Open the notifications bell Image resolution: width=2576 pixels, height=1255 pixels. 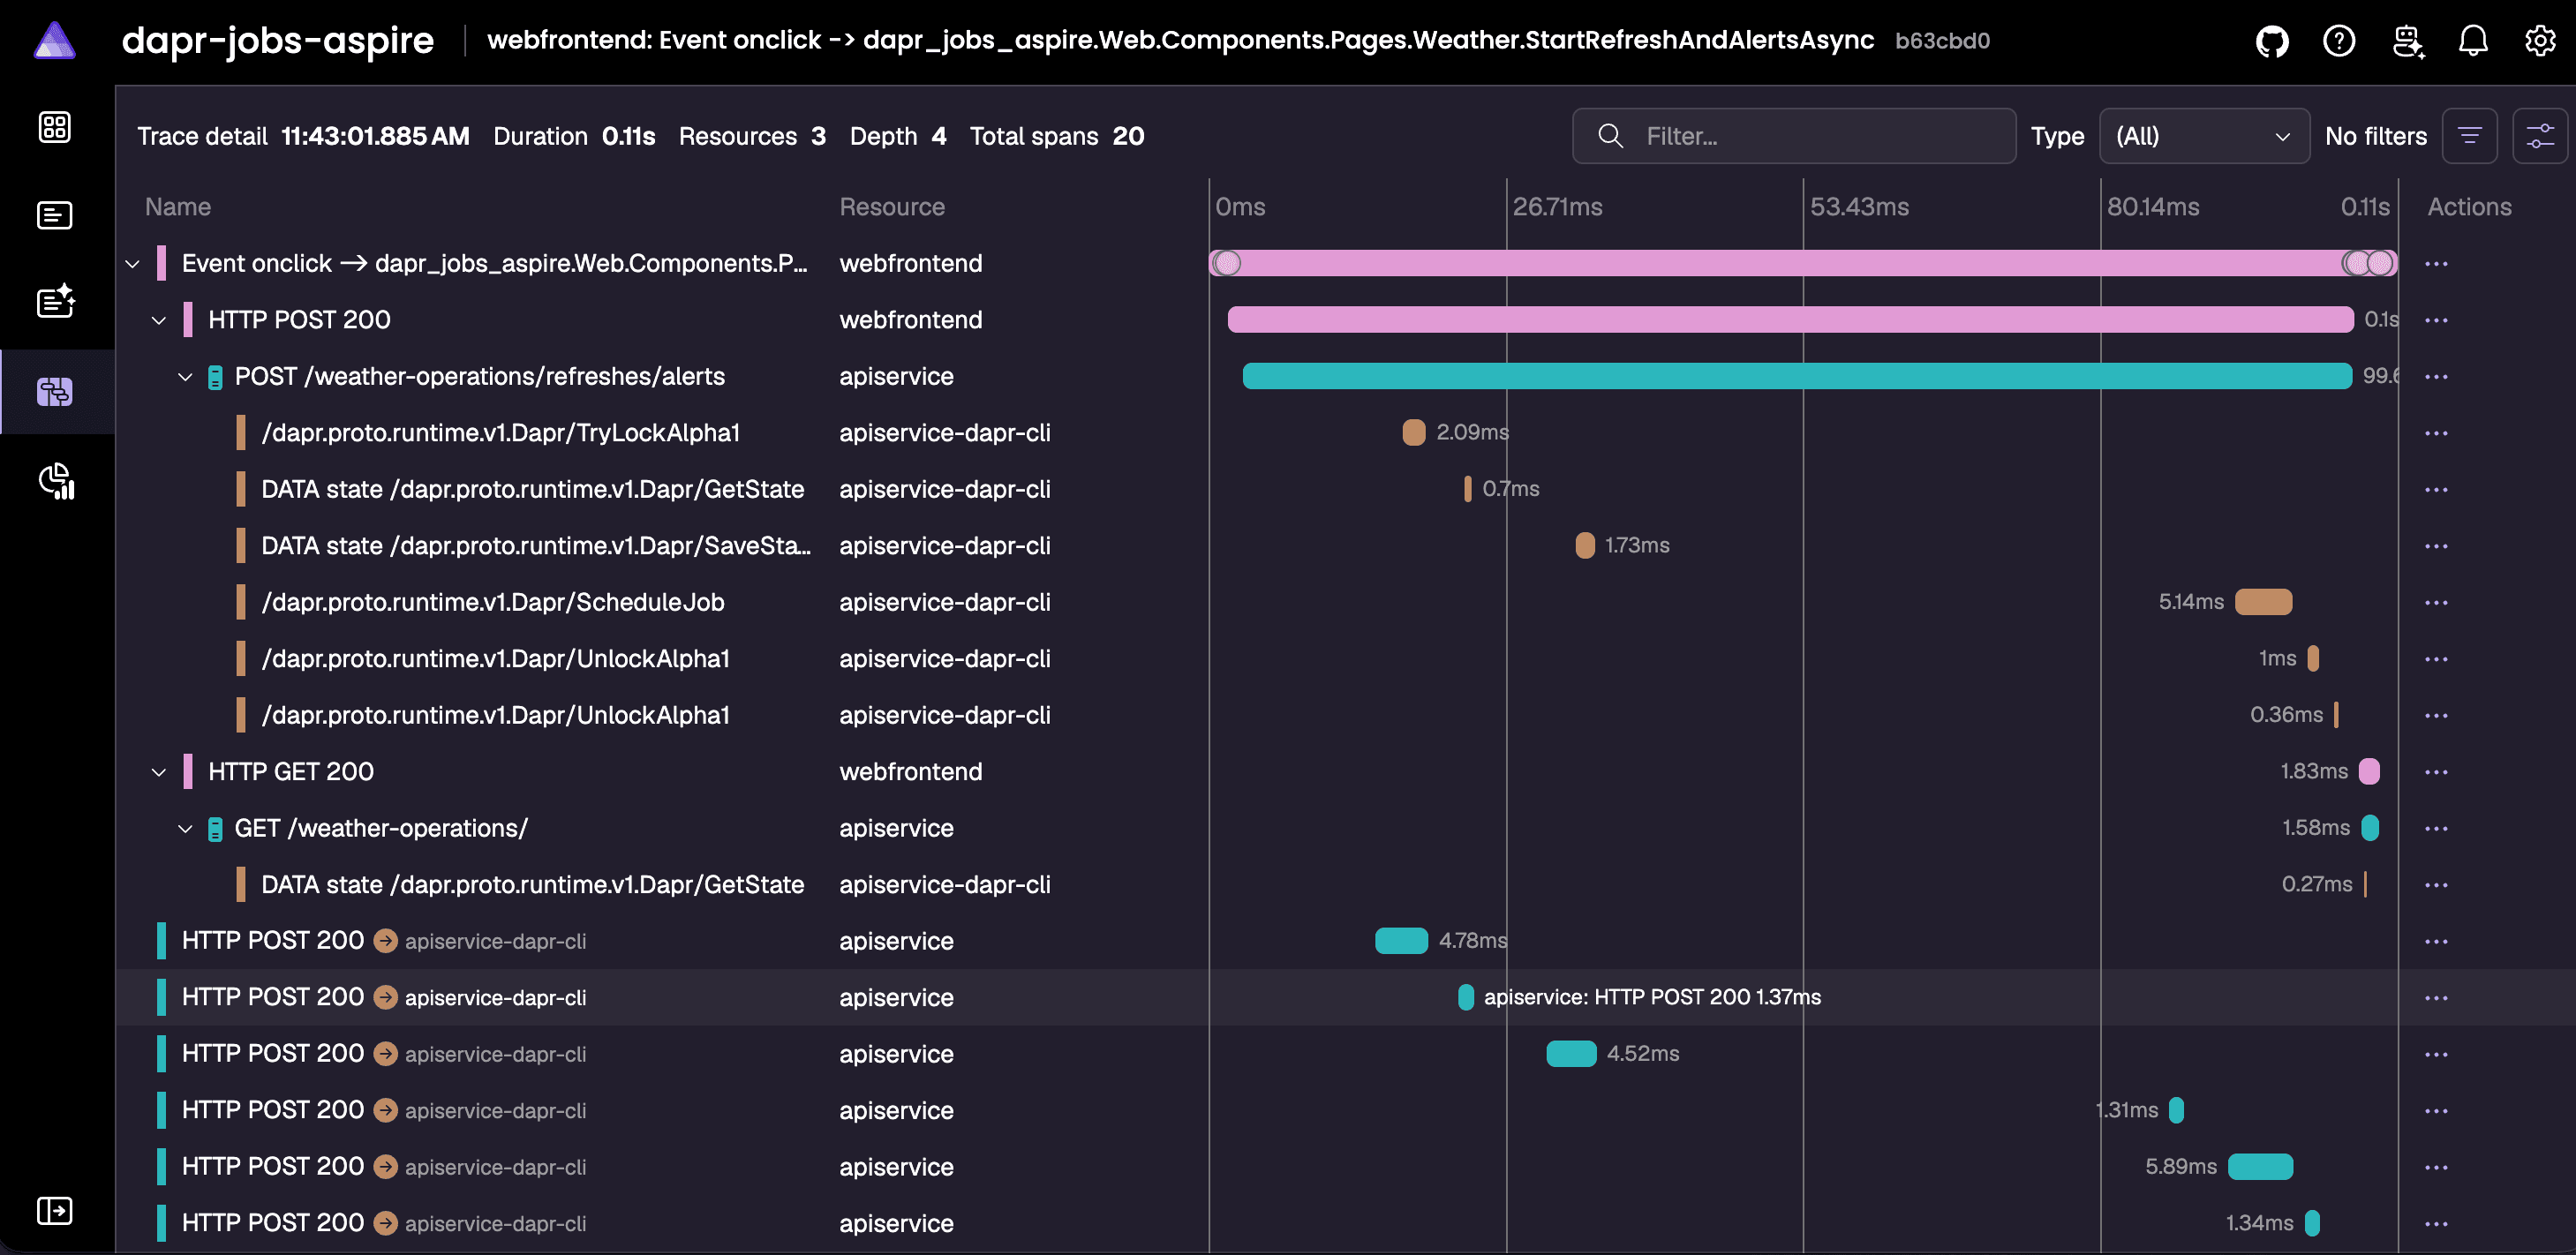click(2473, 41)
